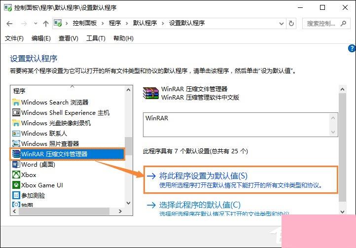Viewport: 356px width, 248px height.
Task: Click the Windows 光盘映像刻录机 icon
Action: (16, 123)
